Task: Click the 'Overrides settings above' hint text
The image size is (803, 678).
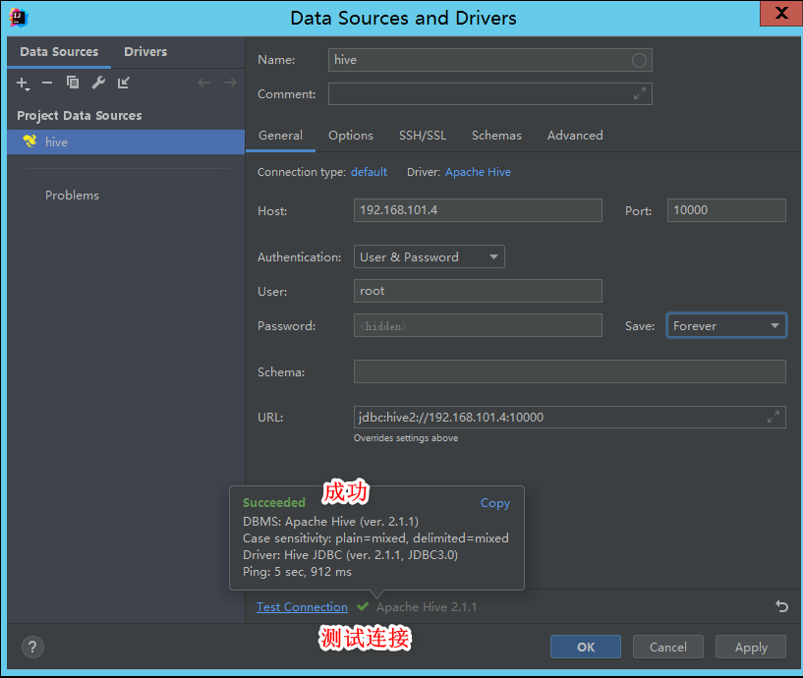Action: [x=406, y=438]
